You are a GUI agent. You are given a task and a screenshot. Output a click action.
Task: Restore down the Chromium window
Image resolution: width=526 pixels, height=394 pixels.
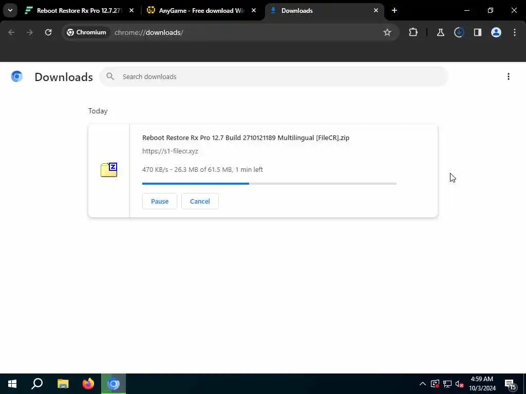click(x=491, y=10)
